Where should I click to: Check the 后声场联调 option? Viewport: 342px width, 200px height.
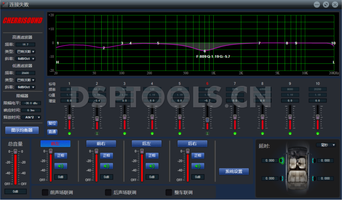[108, 192]
